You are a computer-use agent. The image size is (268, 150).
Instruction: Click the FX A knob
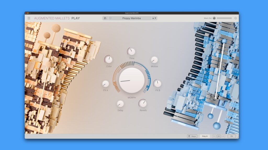[105, 84]
